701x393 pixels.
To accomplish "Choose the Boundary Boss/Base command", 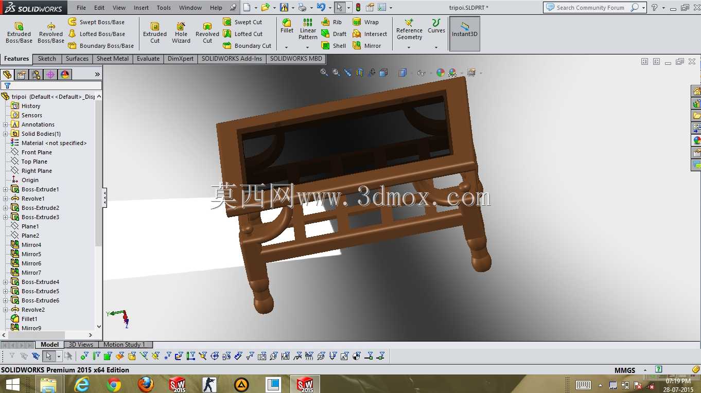I will [x=101, y=46].
